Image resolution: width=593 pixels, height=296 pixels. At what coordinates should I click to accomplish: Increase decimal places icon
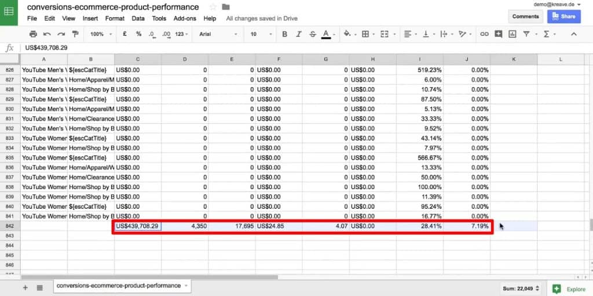point(166,34)
